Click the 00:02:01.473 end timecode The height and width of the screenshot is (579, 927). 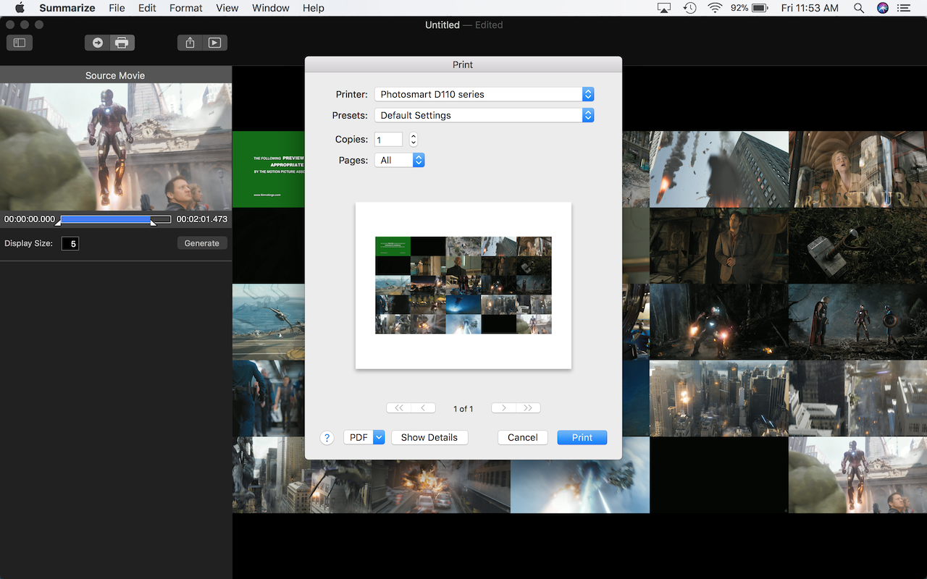202,219
